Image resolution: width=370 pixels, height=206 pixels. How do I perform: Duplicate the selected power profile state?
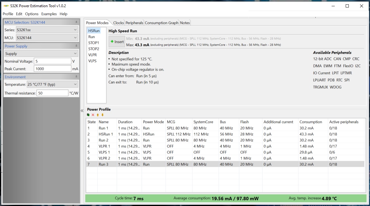point(88,115)
